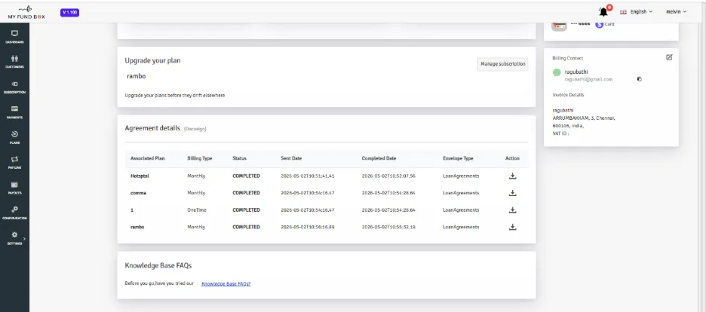This screenshot has height=312, width=706.
Task: Open the melvin user menu
Action: [x=677, y=12]
